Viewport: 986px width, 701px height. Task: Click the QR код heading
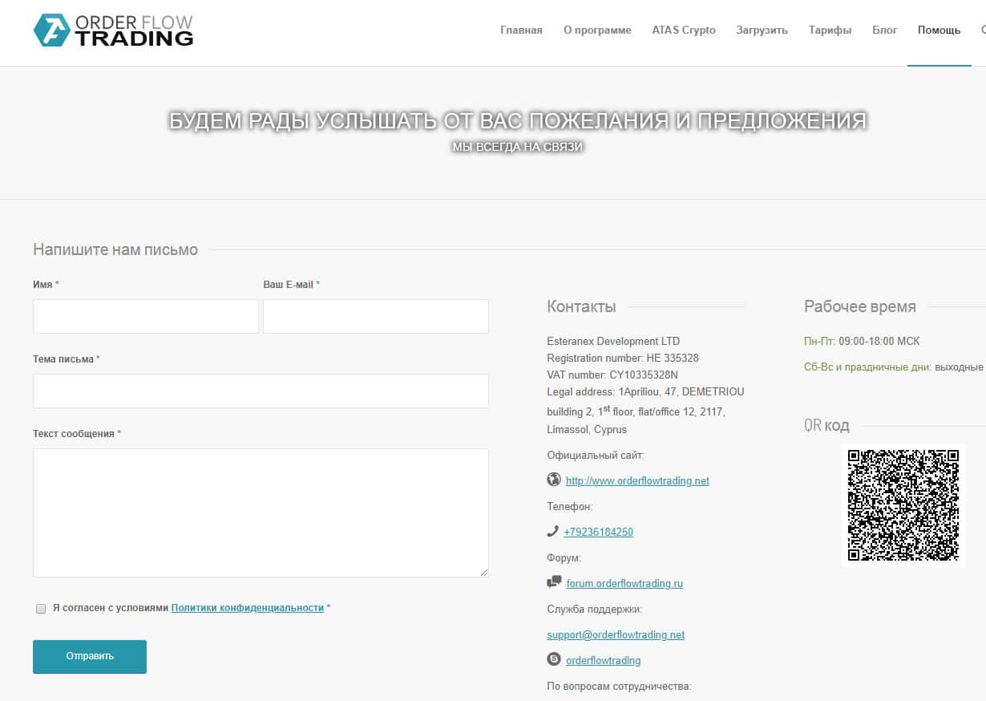click(x=826, y=425)
